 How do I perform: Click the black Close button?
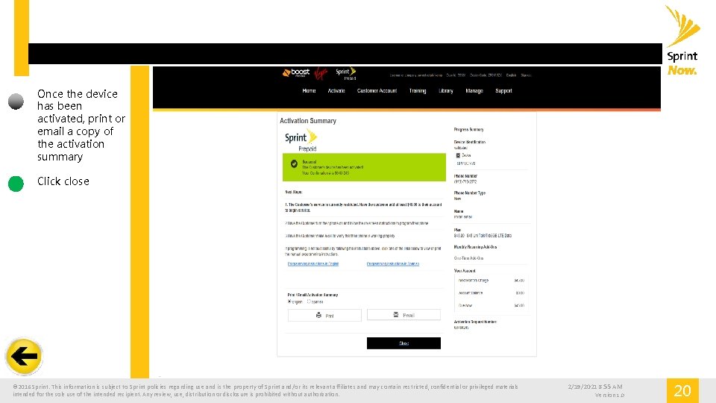pyautogui.click(x=403, y=343)
